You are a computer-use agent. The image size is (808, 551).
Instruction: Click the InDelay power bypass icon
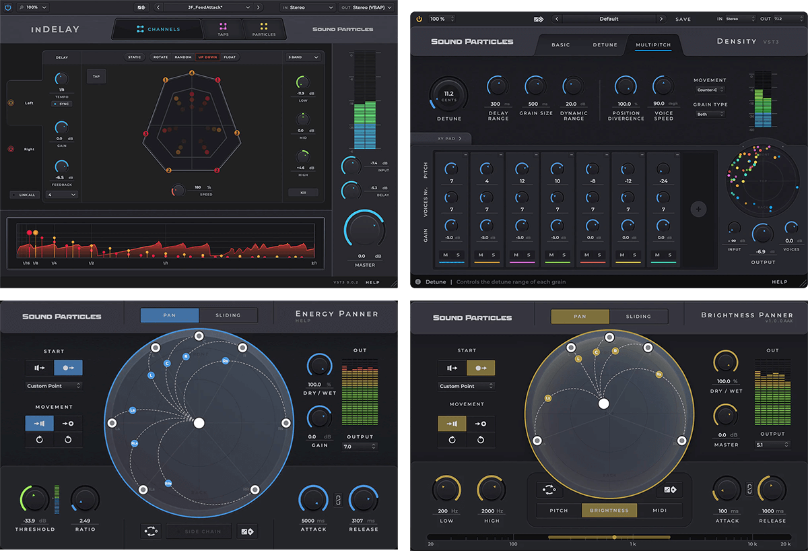[8, 7]
